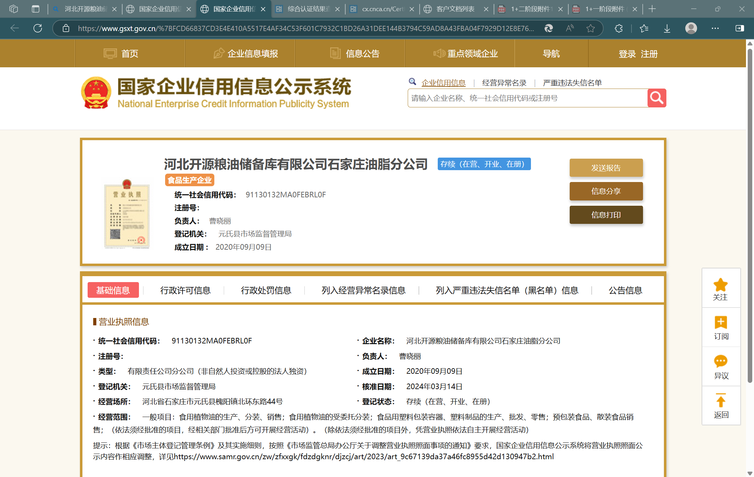The image size is (754, 477).
Task: Click the browser address bar URL
Action: tap(306, 29)
